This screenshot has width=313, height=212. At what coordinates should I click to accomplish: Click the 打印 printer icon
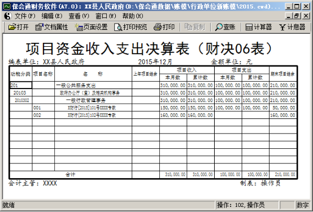tap(157, 27)
